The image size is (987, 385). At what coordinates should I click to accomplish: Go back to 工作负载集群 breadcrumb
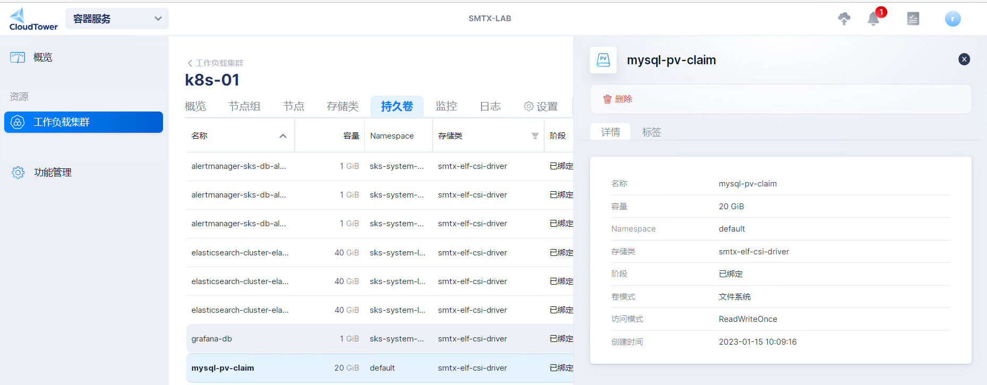coord(215,63)
